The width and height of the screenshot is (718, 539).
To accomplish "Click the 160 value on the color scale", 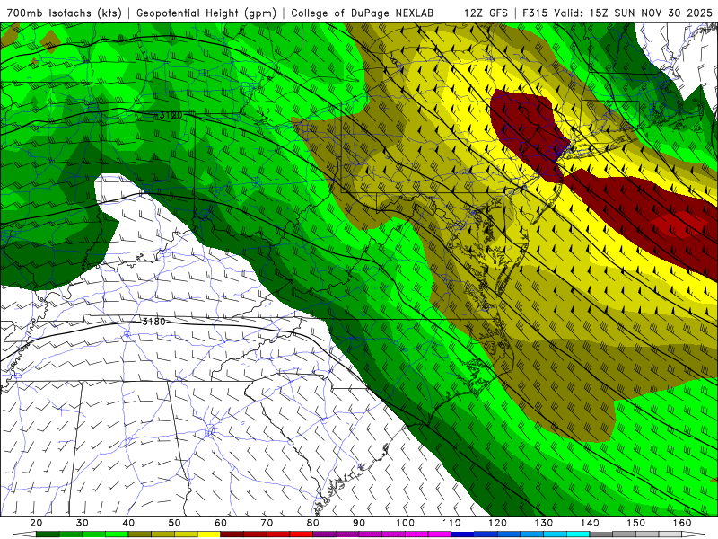I will (x=682, y=523).
